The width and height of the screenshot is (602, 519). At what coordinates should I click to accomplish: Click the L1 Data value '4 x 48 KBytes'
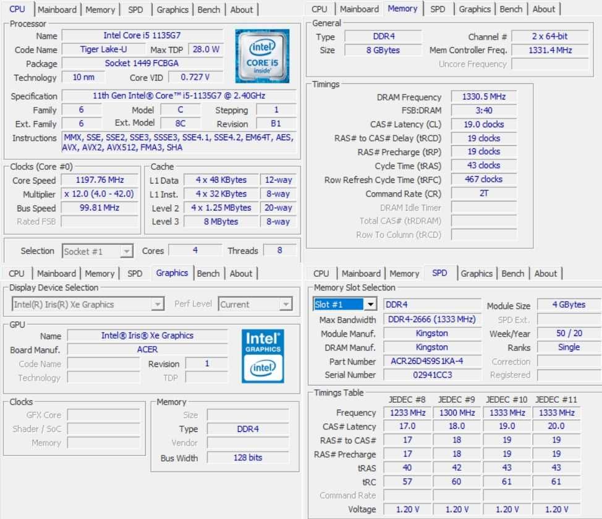(221, 180)
